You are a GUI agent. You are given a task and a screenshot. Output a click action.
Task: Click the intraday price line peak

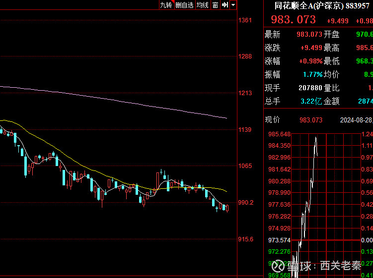click(x=316, y=137)
